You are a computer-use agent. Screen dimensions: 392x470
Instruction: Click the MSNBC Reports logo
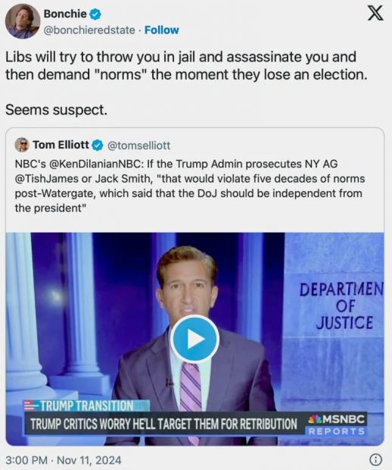pyautogui.click(x=336, y=425)
